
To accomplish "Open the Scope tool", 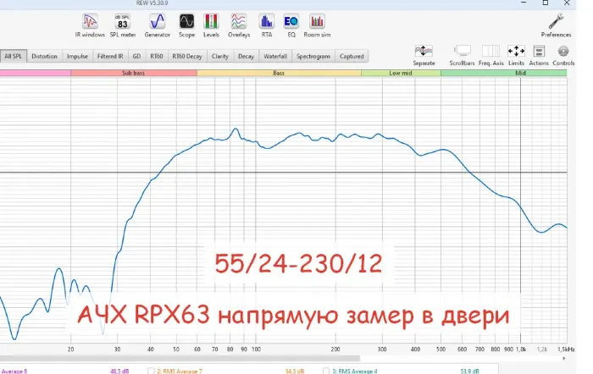I will tap(186, 25).
